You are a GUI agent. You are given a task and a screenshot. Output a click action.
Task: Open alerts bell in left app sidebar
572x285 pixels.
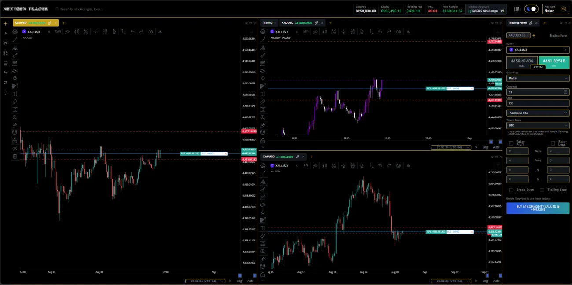pos(5,93)
